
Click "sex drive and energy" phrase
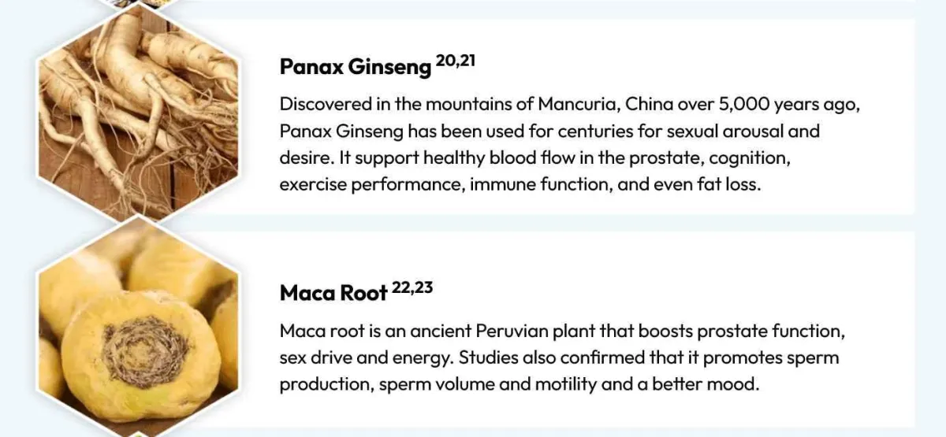tap(365, 357)
